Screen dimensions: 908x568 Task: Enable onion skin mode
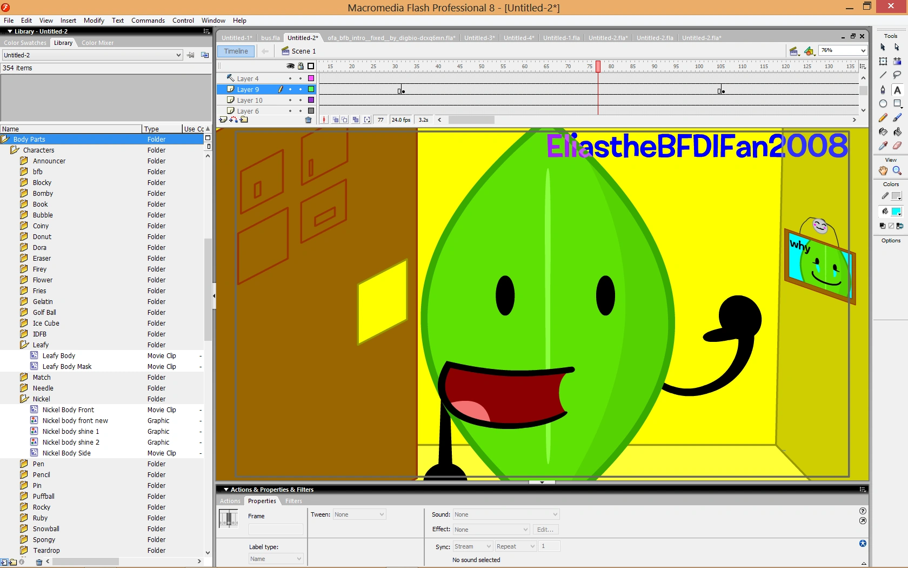coord(336,120)
